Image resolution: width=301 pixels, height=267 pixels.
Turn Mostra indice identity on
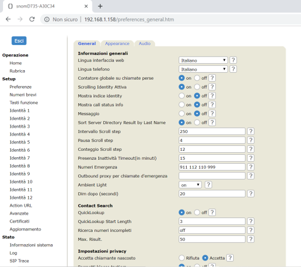click(x=182, y=96)
